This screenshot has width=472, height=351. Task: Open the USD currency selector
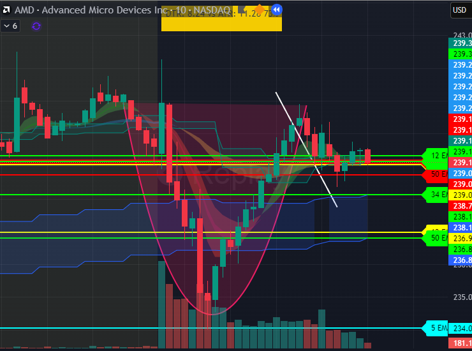point(460,10)
